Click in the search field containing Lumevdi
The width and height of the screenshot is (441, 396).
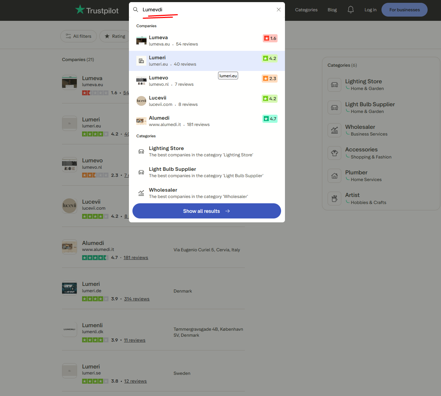pyautogui.click(x=208, y=10)
